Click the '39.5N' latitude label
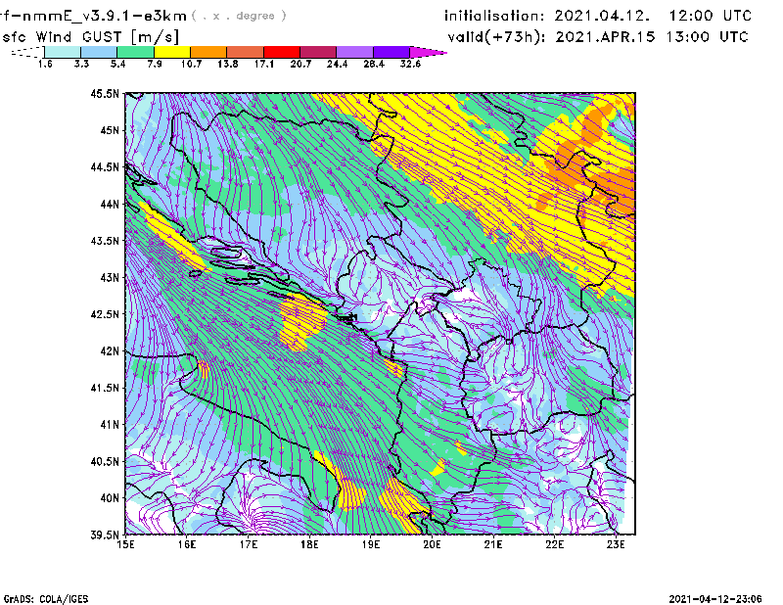783x605 pixels. point(105,535)
